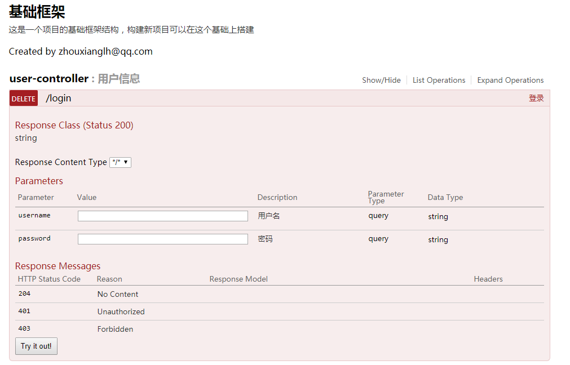Toggle Show/Hide for user-controller operations
This screenshot has height=365, width=570.
(x=381, y=80)
